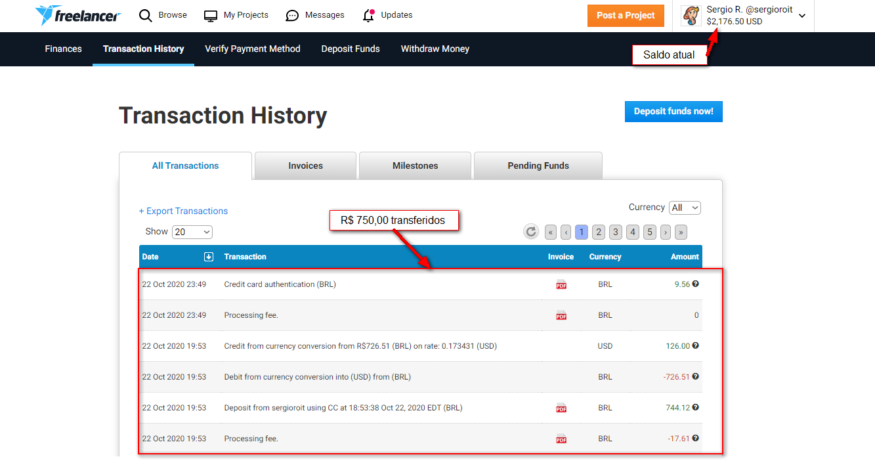This screenshot has height=461, width=875.
Task: Click Debit from currency conversion row text
Action: pos(317,377)
